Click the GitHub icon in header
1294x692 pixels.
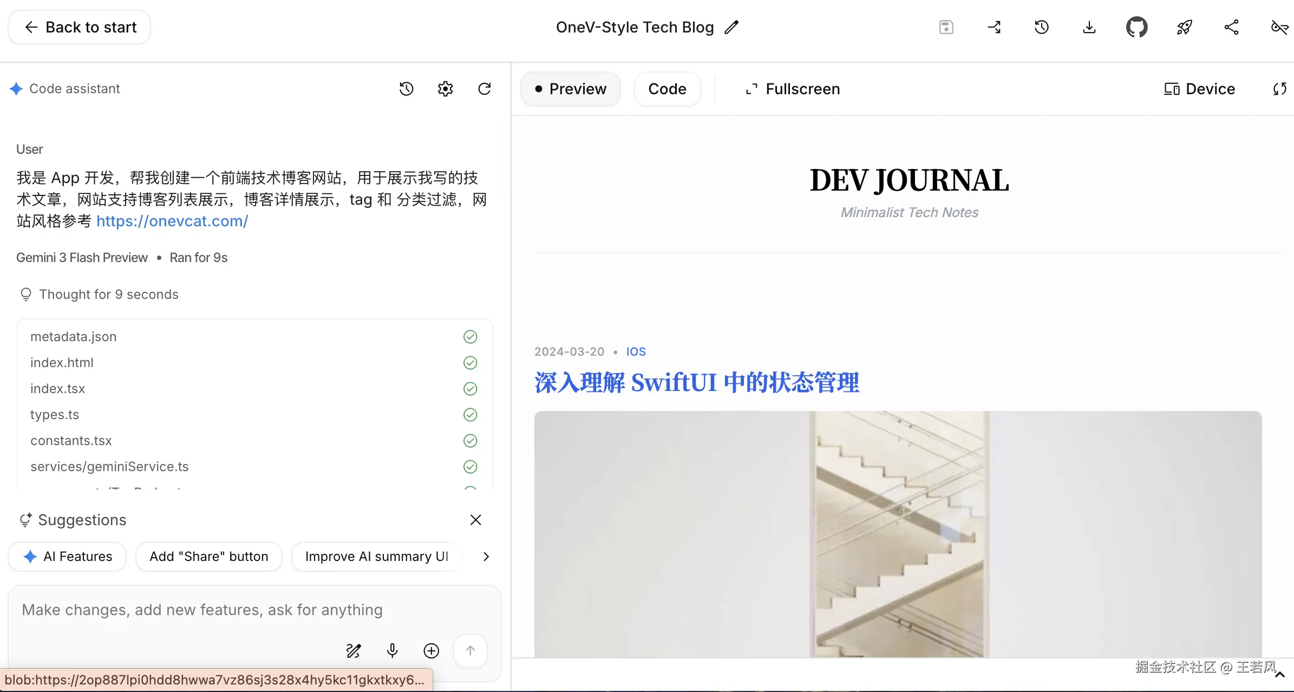(1136, 27)
